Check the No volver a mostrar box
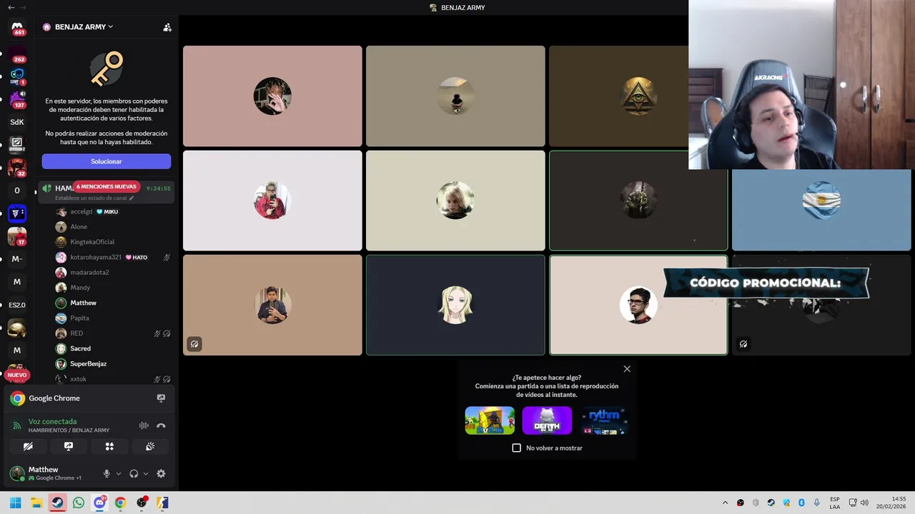The width and height of the screenshot is (915, 514). coord(517,448)
